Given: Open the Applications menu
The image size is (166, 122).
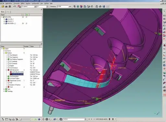Looking at the screenshot, I should (x=9, y=4).
